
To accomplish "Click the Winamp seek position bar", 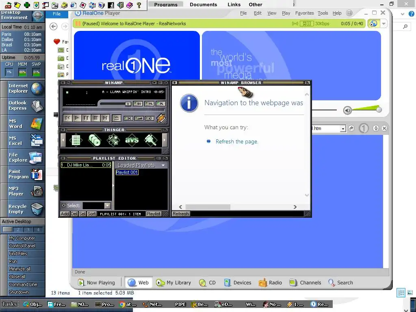I will coord(114,110).
